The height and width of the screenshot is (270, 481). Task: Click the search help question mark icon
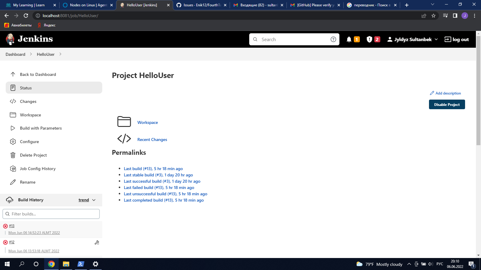(x=333, y=39)
